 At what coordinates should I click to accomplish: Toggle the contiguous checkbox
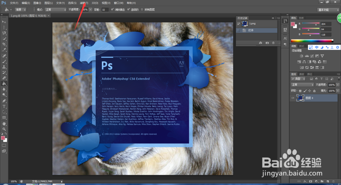(128, 10)
